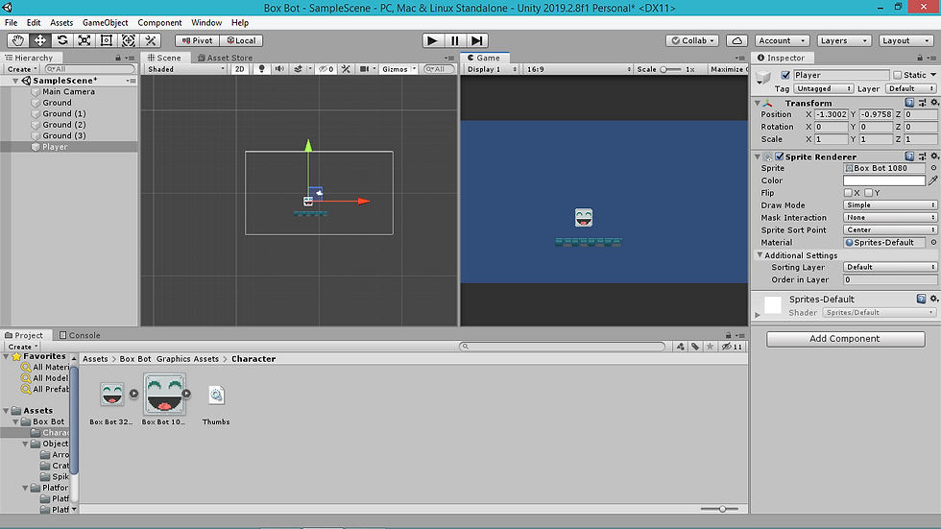Open Sprite Renderer preset icon
The width and height of the screenshot is (941, 529).
point(922,156)
